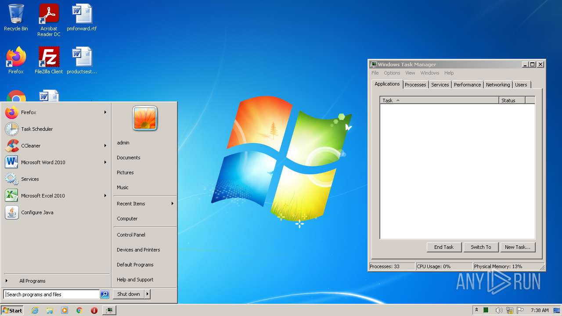Viewport: 562px width, 316px height.
Task: Open the volume speaker tray icon
Action: 499,310
